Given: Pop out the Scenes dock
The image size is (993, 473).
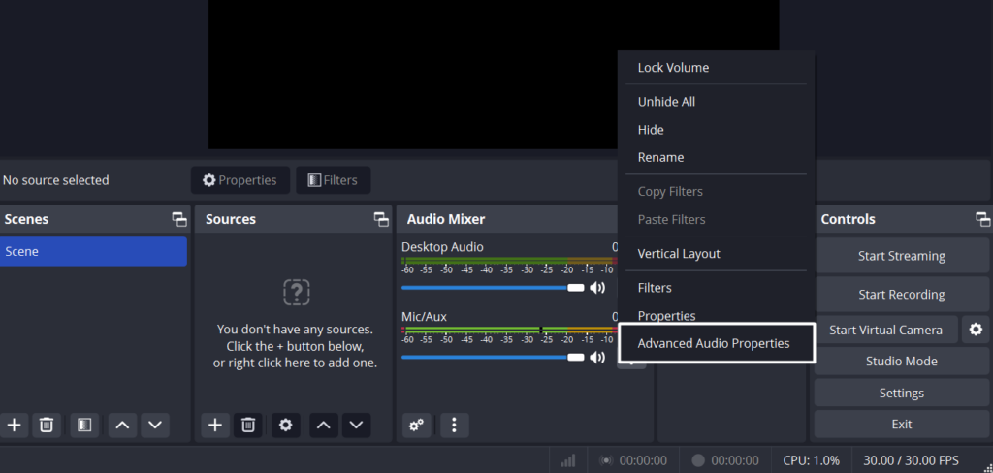Looking at the screenshot, I should (179, 220).
